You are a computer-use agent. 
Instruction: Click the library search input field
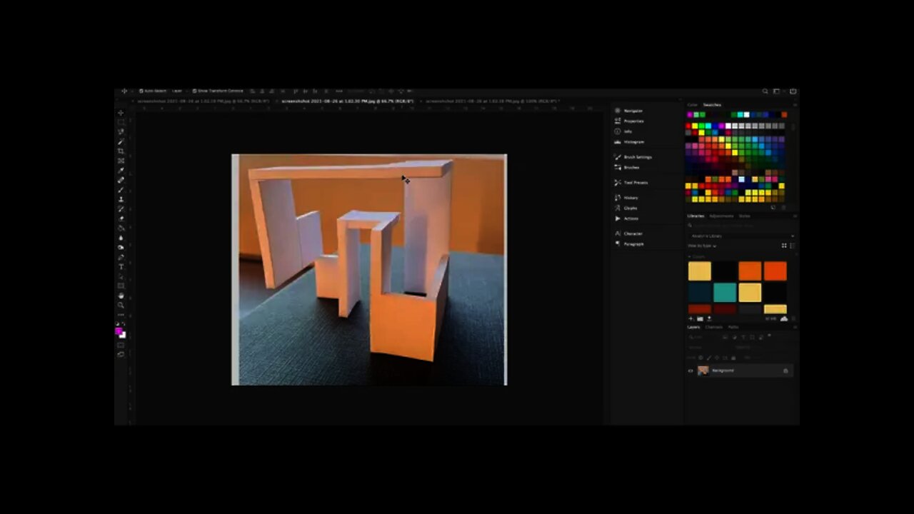point(741,226)
